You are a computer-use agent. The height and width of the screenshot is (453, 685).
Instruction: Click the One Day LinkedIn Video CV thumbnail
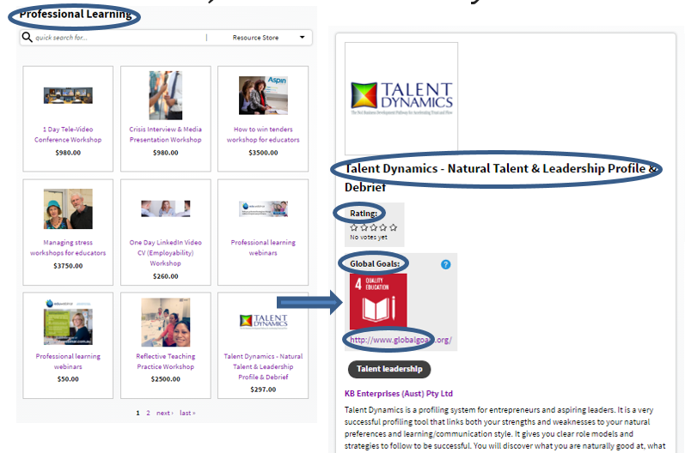[x=166, y=208]
